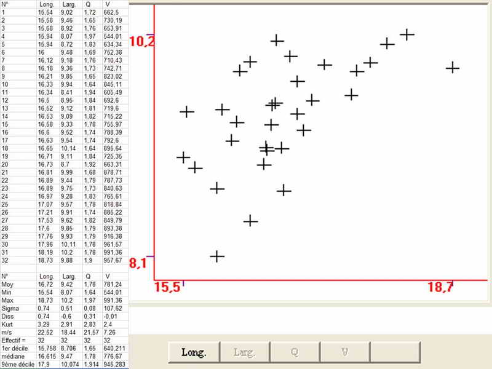Select the médiane row label
Screen dimensions: 492x369
pyautogui.click(x=12, y=356)
